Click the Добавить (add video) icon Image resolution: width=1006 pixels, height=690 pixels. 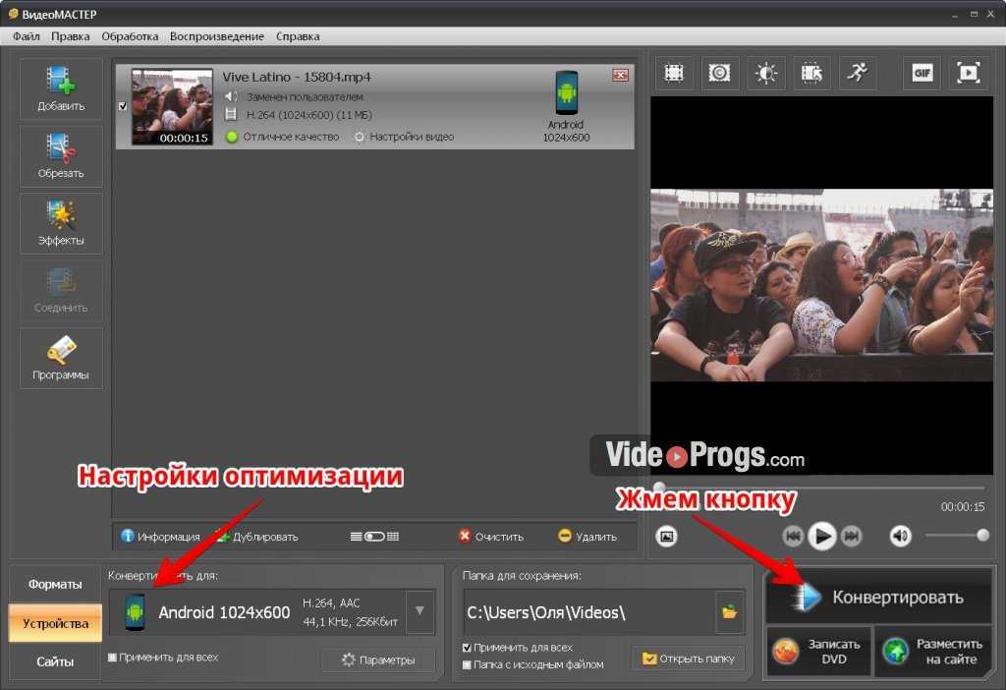click(61, 88)
